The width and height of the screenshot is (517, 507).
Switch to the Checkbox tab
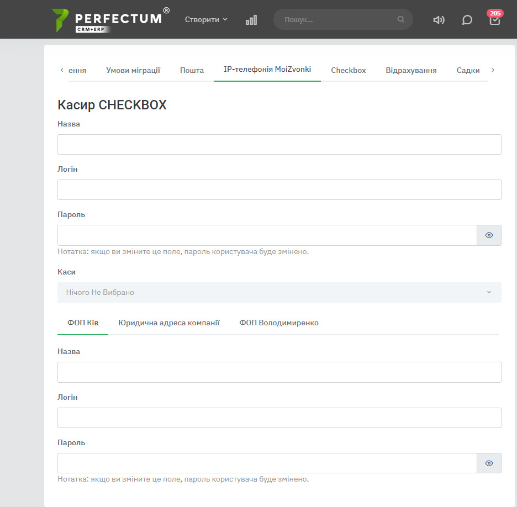(349, 70)
